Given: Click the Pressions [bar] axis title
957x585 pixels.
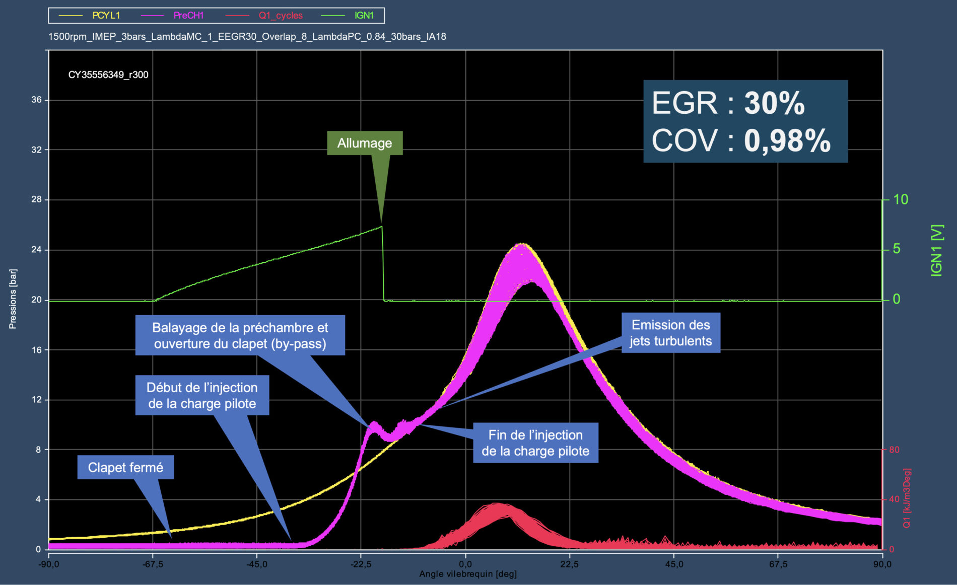Looking at the screenshot, I should pyautogui.click(x=13, y=299).
